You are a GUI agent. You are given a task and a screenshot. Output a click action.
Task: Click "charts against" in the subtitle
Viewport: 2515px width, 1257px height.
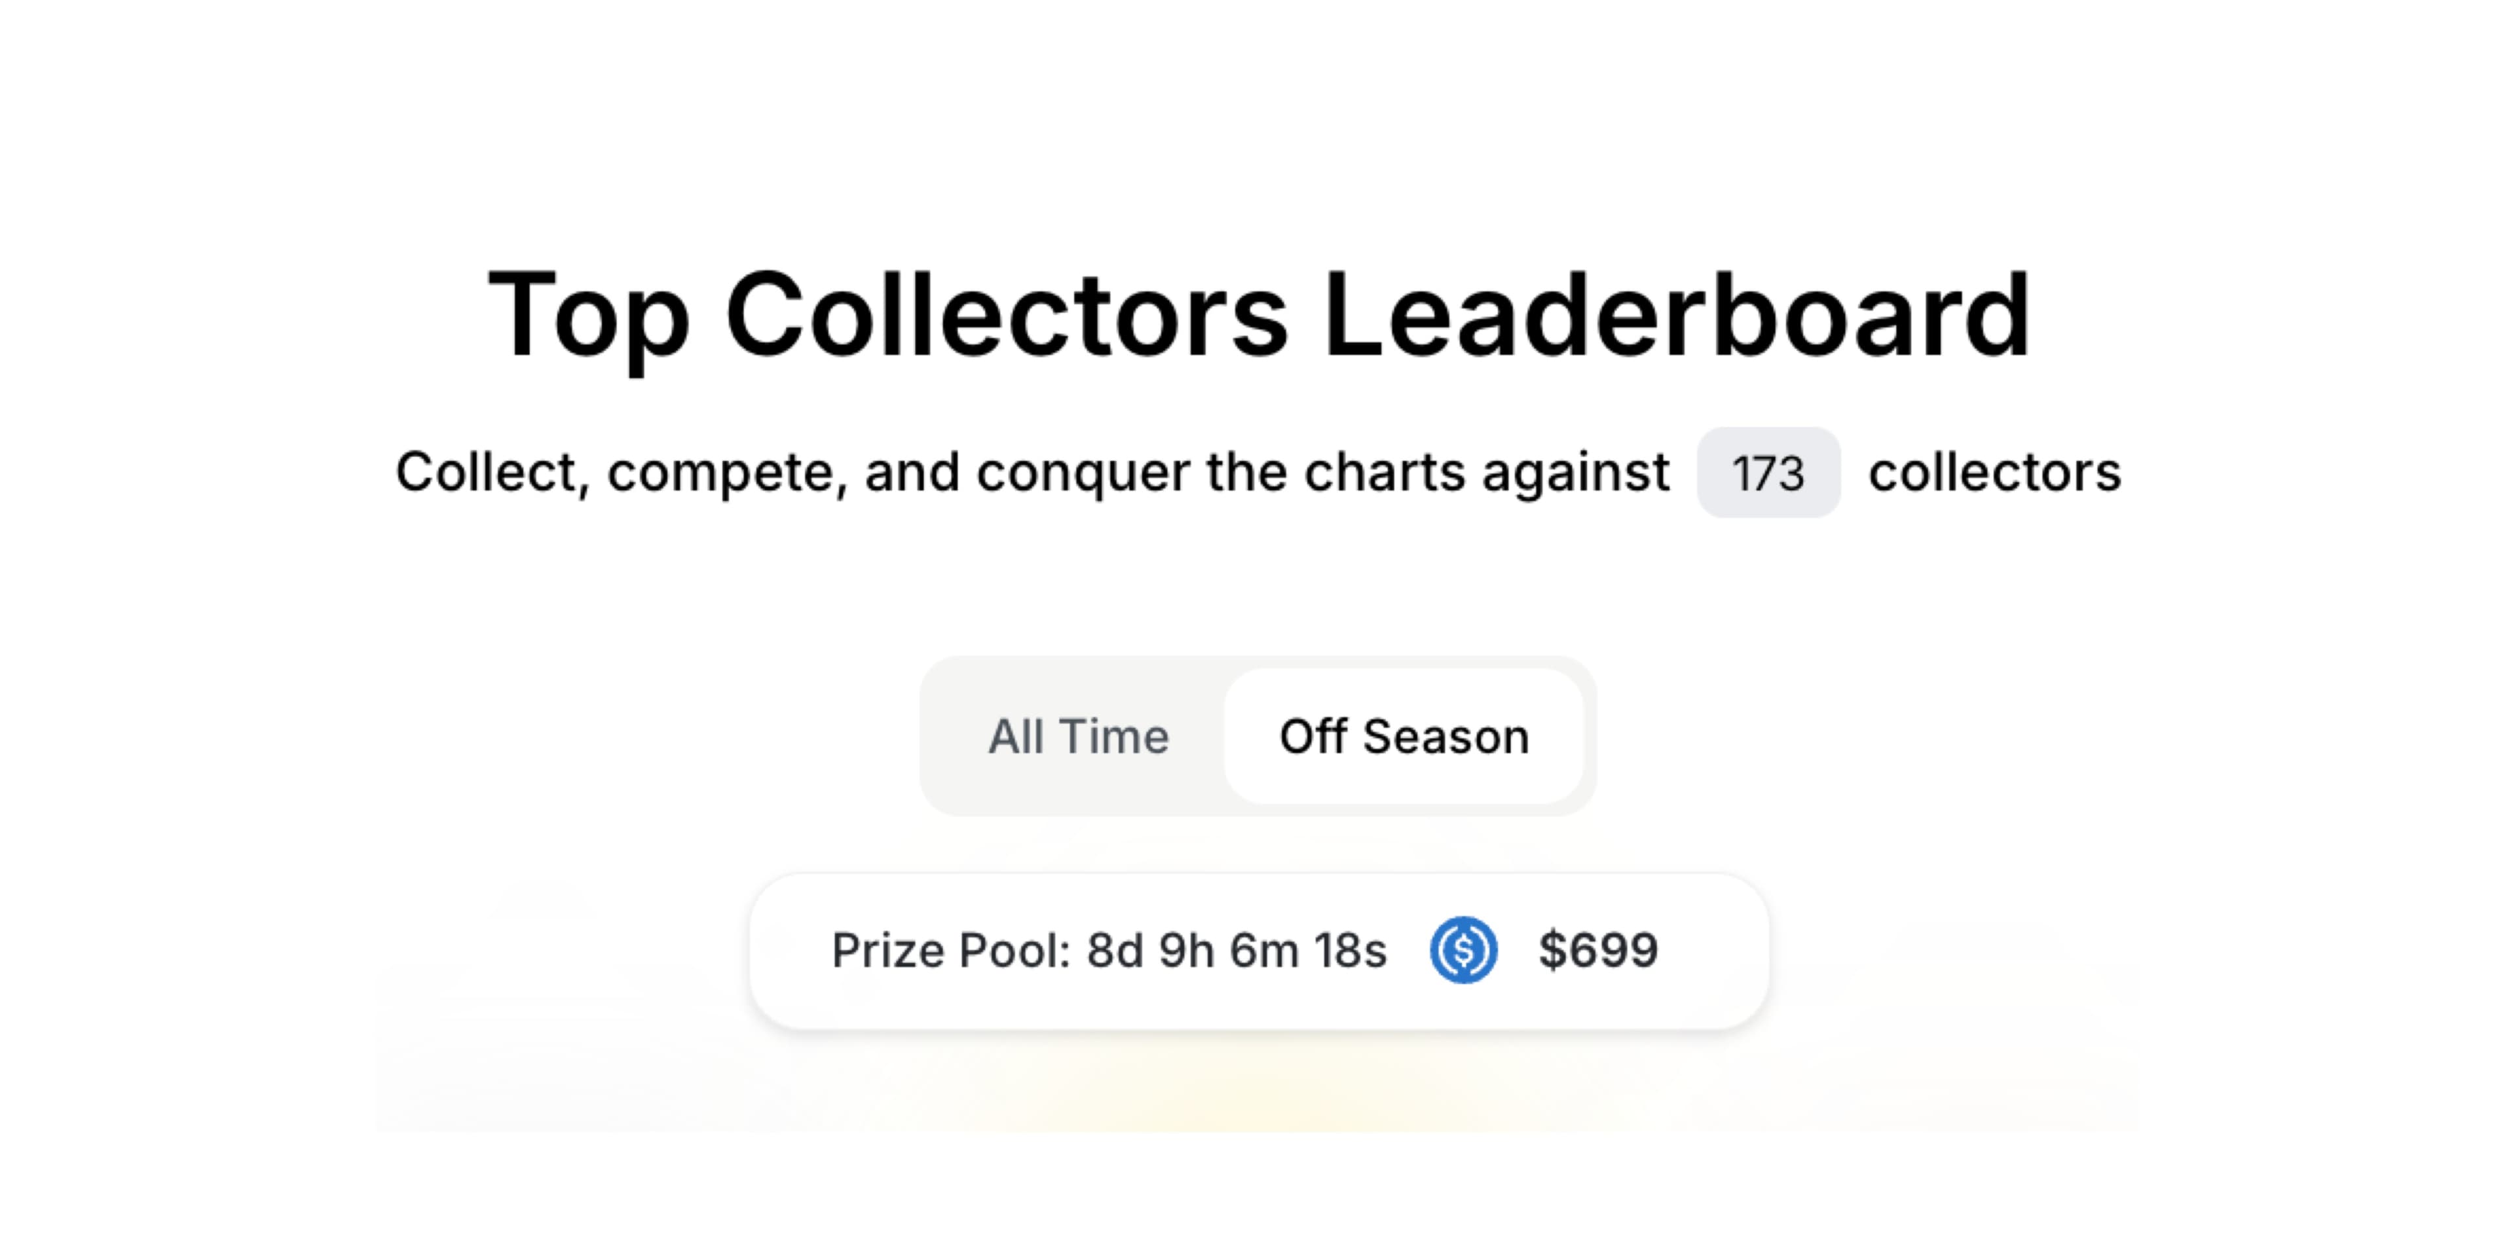pyautogui.click(x=1487, y=472)
